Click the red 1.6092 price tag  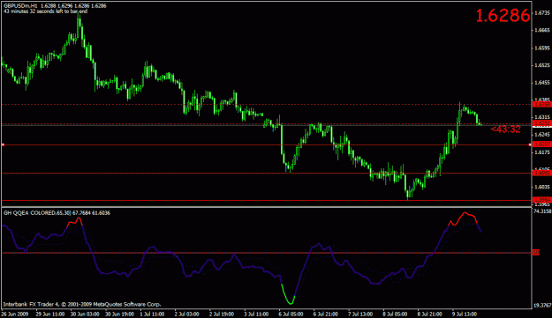[x=542, y=173]
